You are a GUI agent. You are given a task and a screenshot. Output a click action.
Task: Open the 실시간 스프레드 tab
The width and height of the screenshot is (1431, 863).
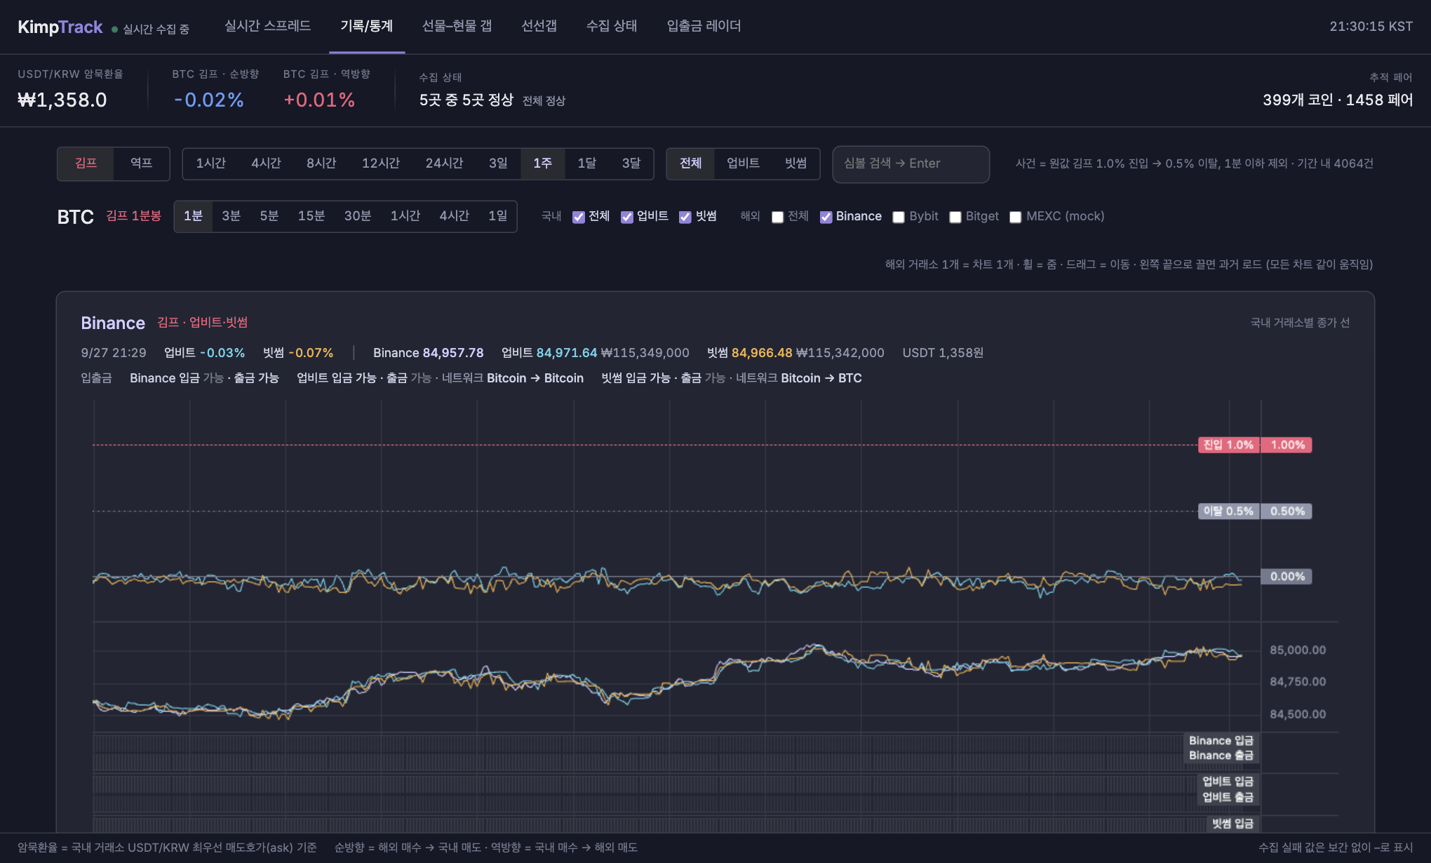pyautogui.click(x=267, y=26)
